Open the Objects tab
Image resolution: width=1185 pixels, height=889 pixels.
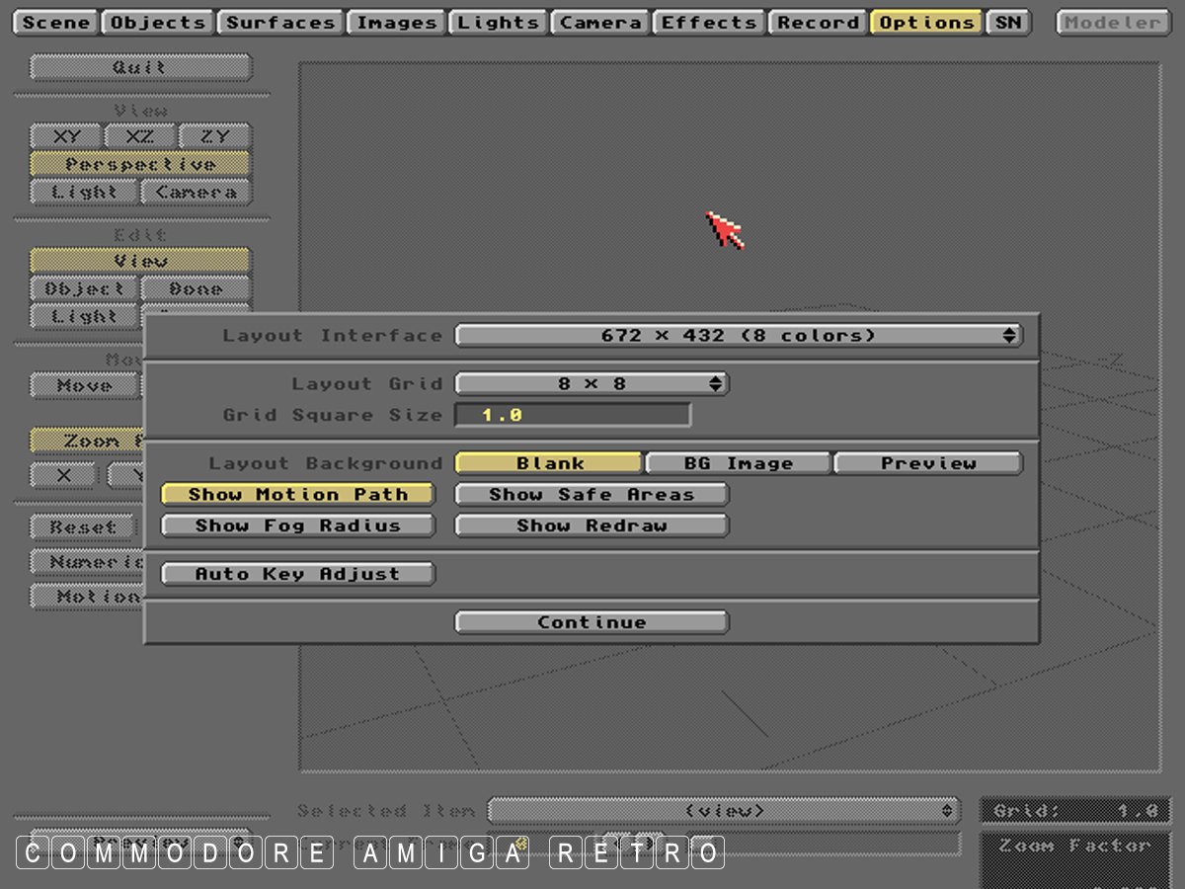pyautogui.click(x=158, y=23)
